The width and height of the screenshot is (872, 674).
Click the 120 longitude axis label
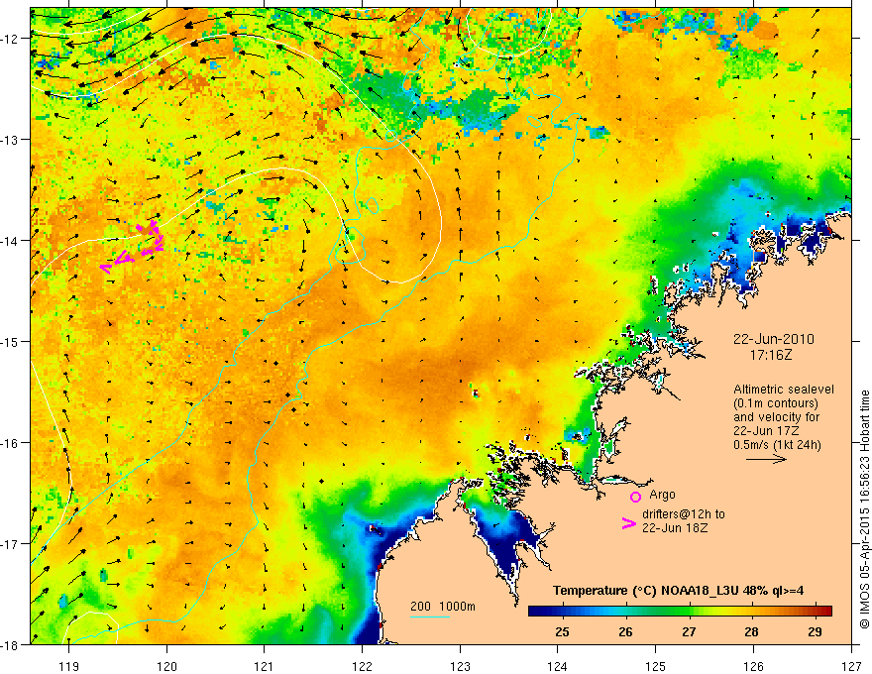tap(166, 666)
